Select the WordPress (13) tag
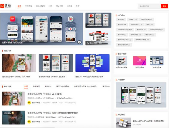Screen dimensions: 169x128 (x=136, y=24)
